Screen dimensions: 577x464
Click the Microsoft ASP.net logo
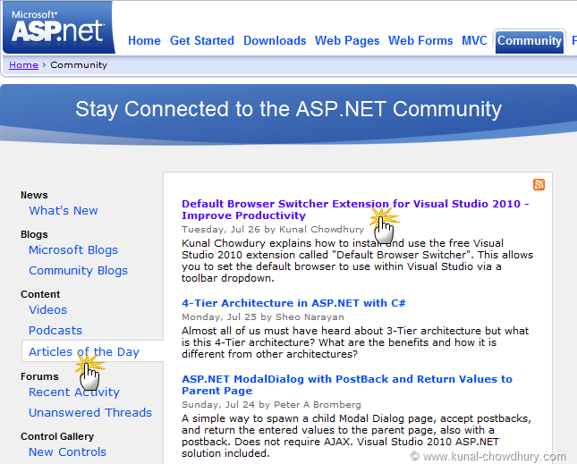click(57, 29)
